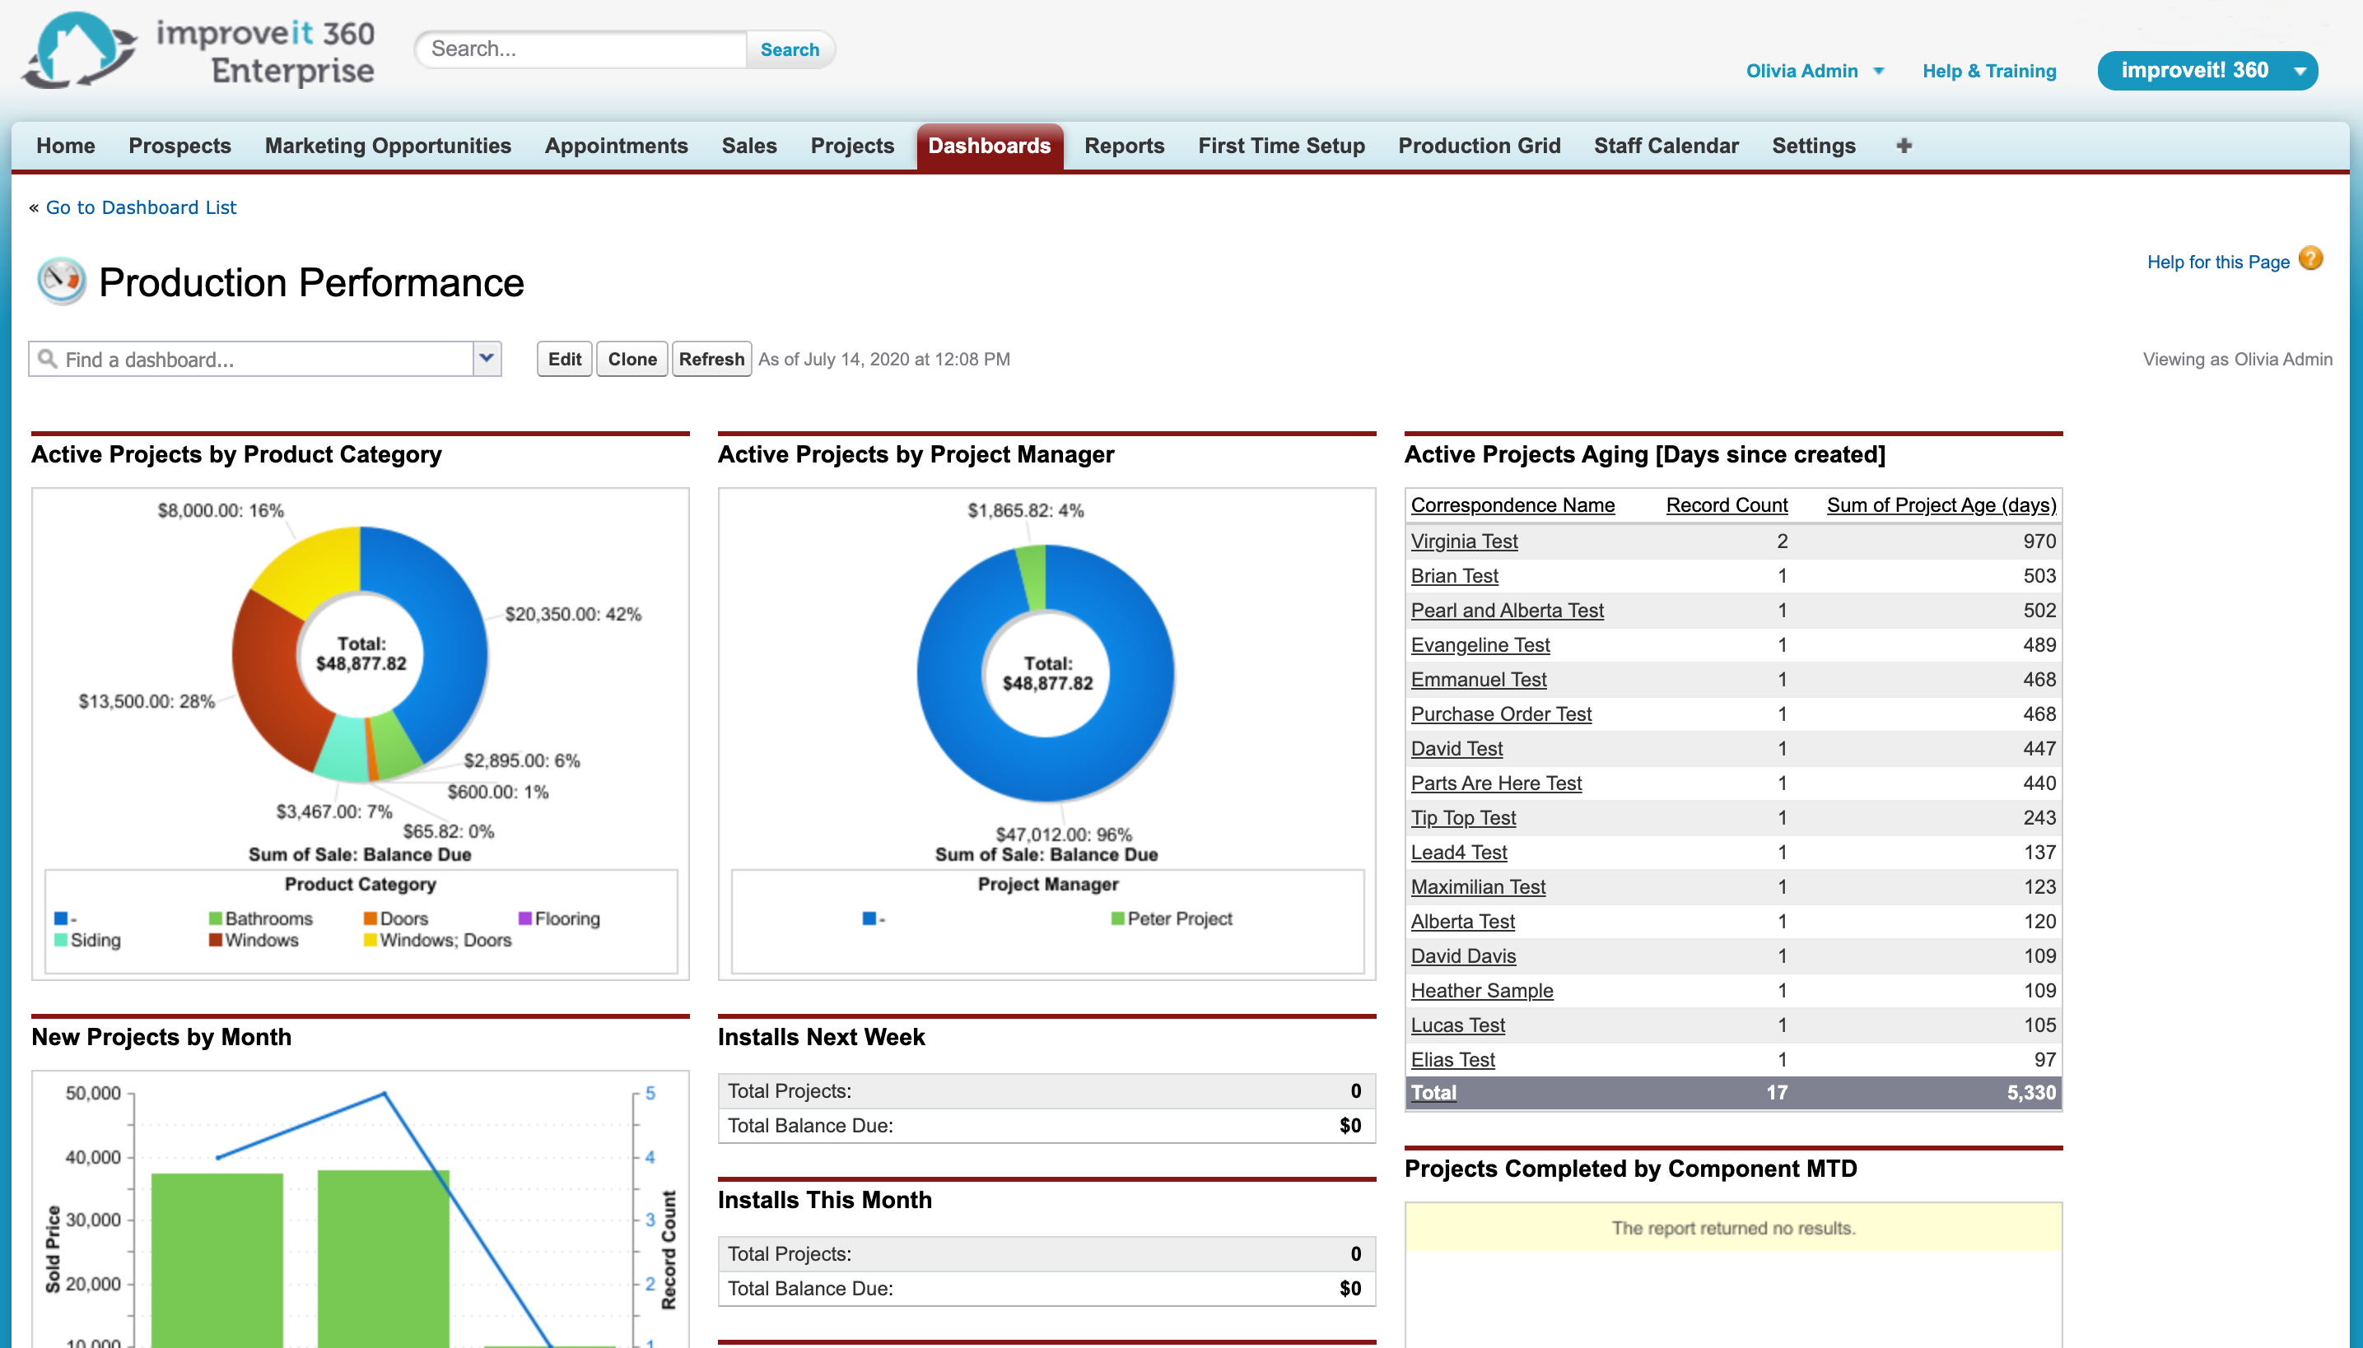
Task: Click the Edit dashboard button
Action: point(564,358)
